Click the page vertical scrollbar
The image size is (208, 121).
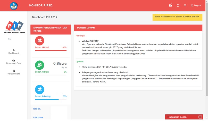tap(207, 49)
